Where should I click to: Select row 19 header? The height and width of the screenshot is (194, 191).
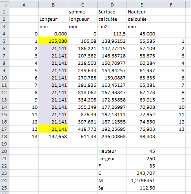(4, 144)
